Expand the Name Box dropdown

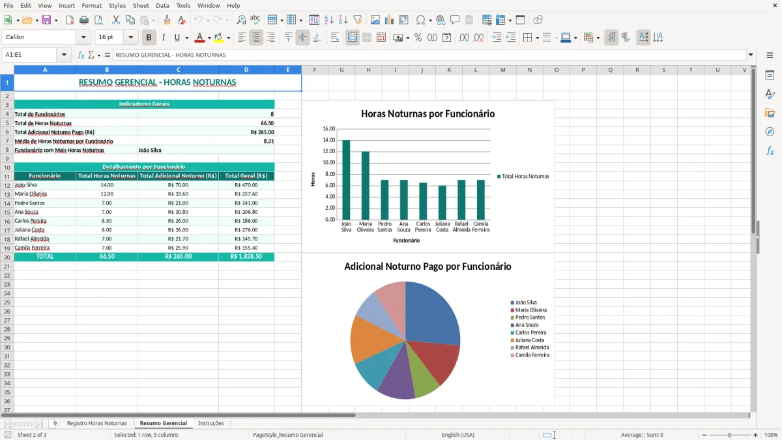pos(65,55)
